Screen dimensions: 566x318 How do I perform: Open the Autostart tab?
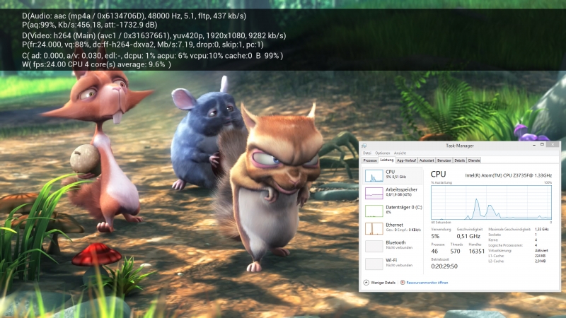[x=427, y=160]
